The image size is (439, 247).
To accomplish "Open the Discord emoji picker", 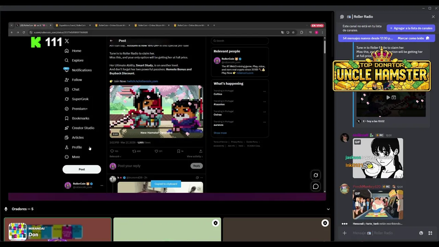I will coord(421,233).
